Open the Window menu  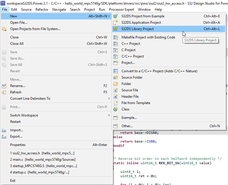coord(144,10)
